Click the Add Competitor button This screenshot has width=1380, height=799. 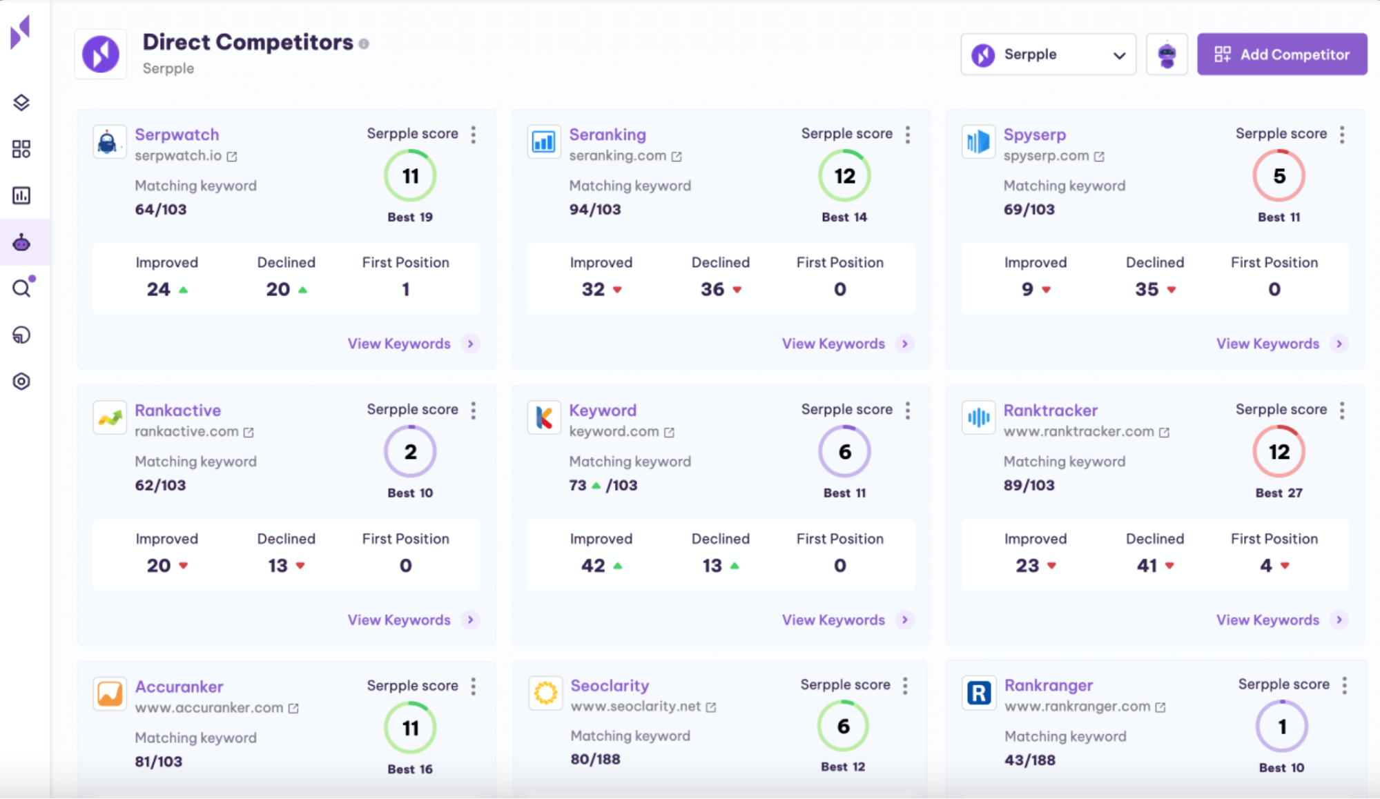pyautogui.click(x=1282, y=54)
